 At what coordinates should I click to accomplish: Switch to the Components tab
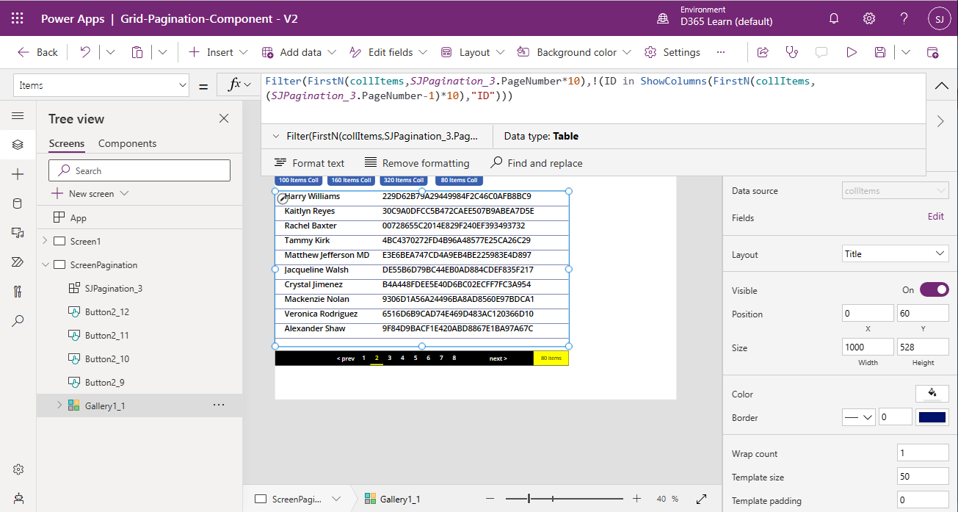127,143
